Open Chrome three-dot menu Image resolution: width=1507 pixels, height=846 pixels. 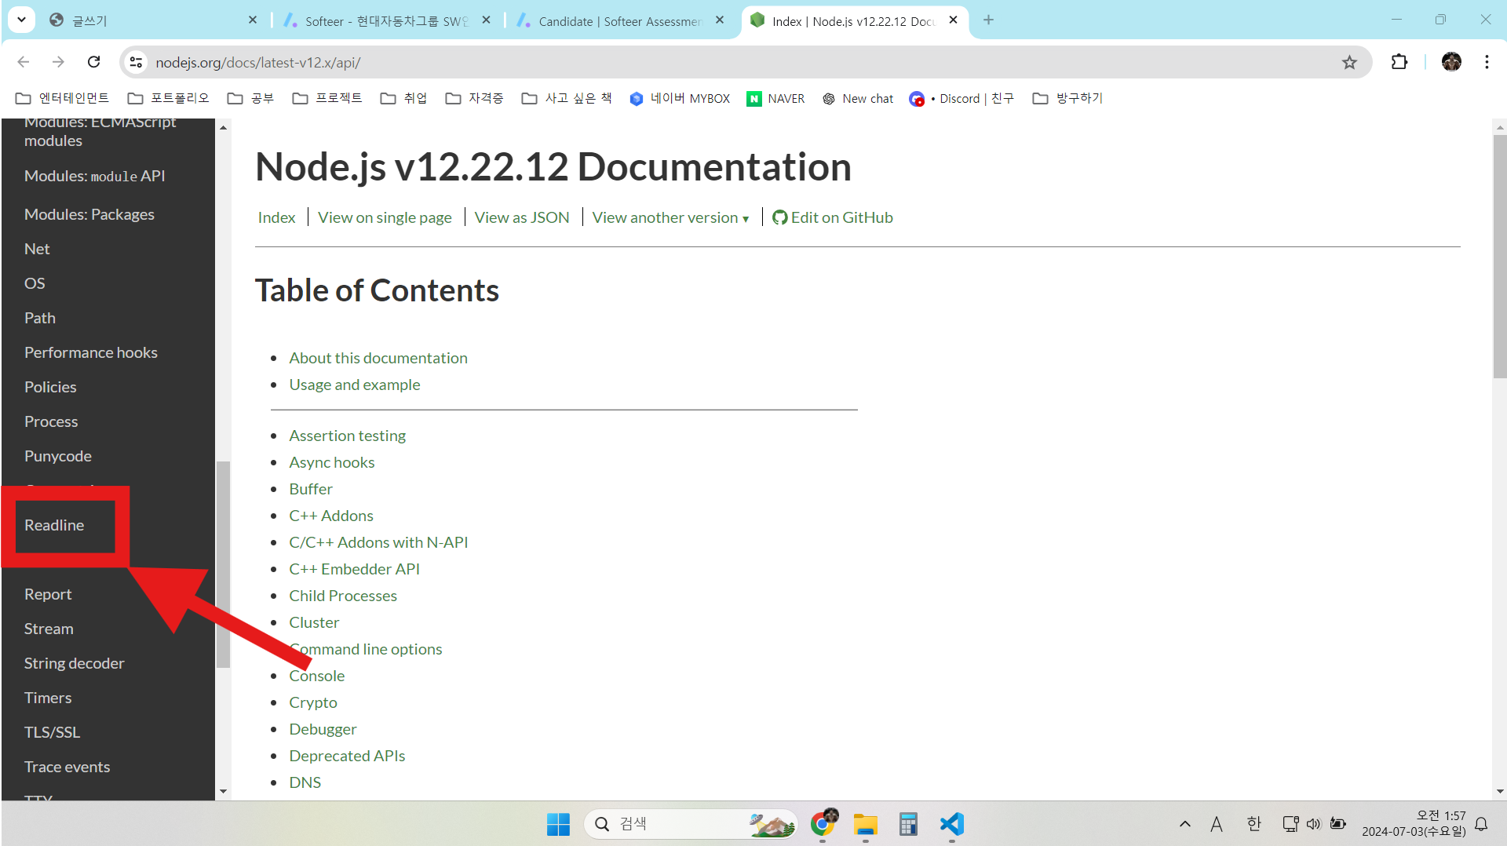(1487, 62)
